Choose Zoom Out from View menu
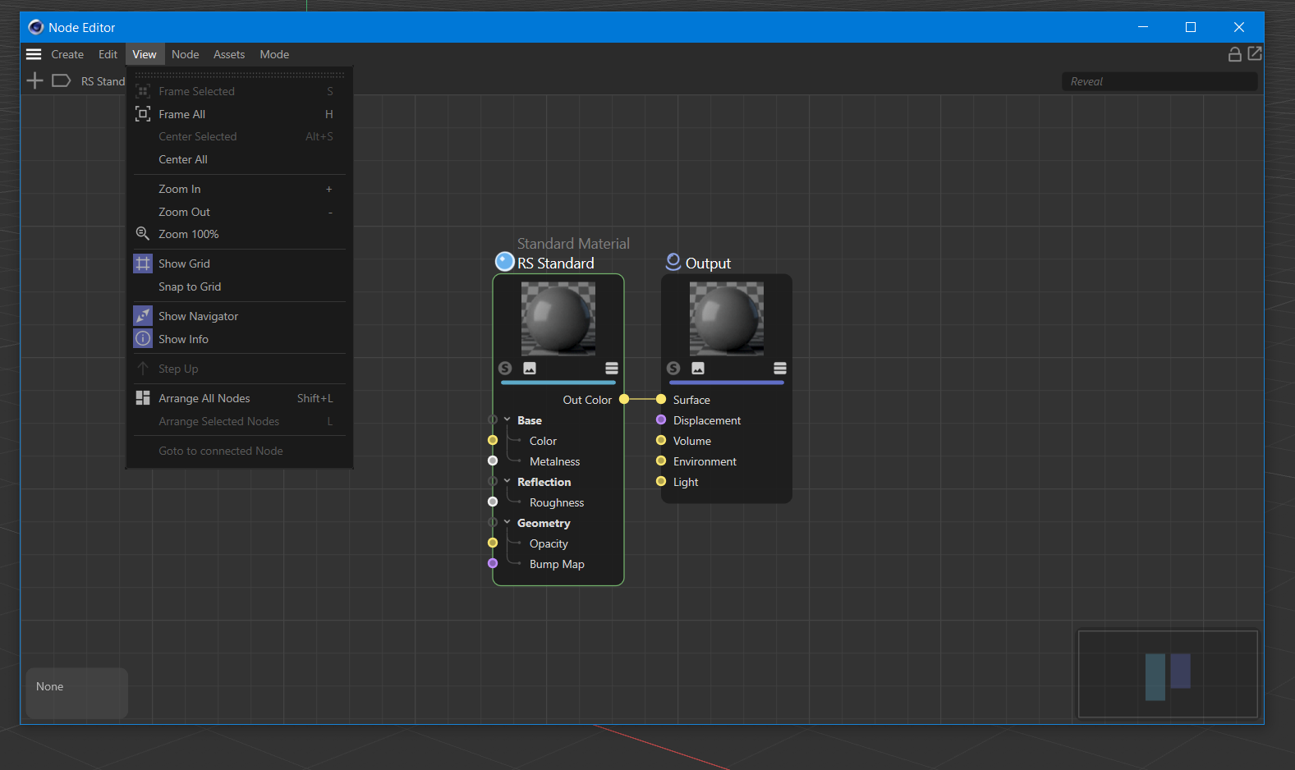This screenshot has height=770, width=1295. point(239,212)
